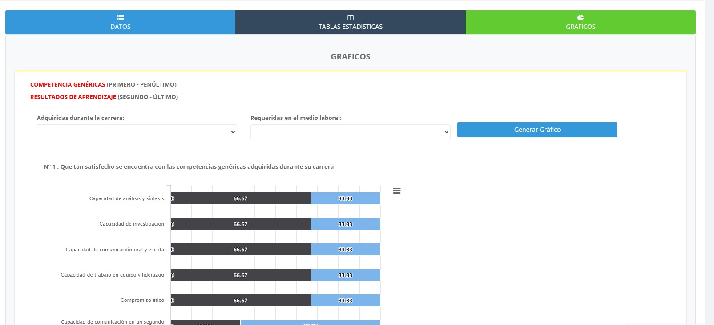Open the chart hamburger context menu

point(397,191)
